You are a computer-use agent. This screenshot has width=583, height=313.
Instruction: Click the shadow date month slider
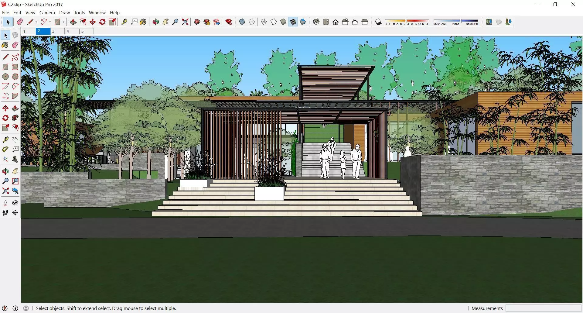click(407, 21)
